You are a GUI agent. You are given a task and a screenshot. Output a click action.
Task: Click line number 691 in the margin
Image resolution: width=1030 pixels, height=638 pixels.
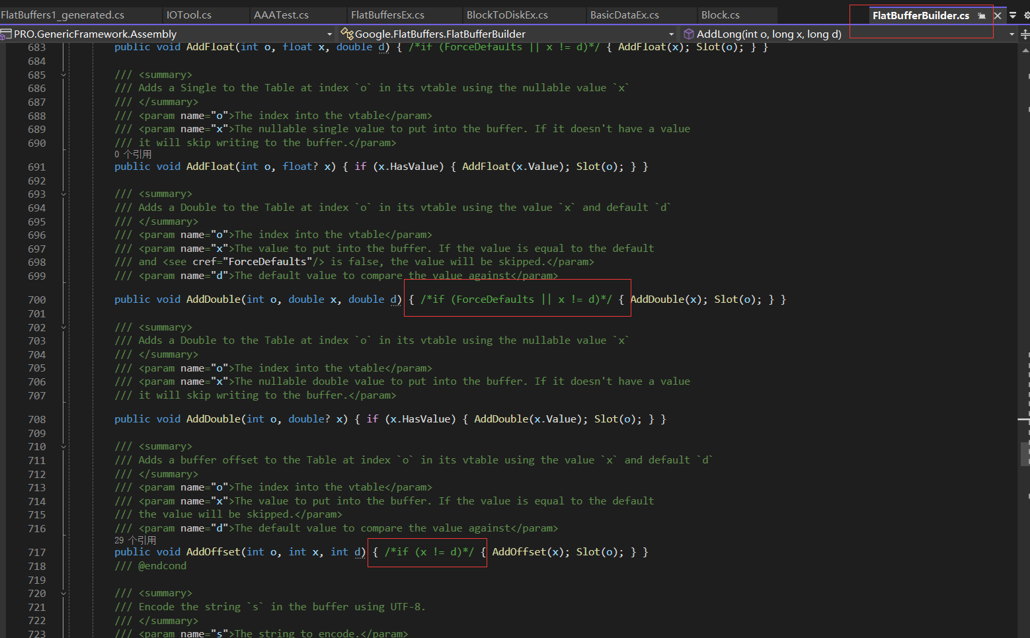[37, 167]
